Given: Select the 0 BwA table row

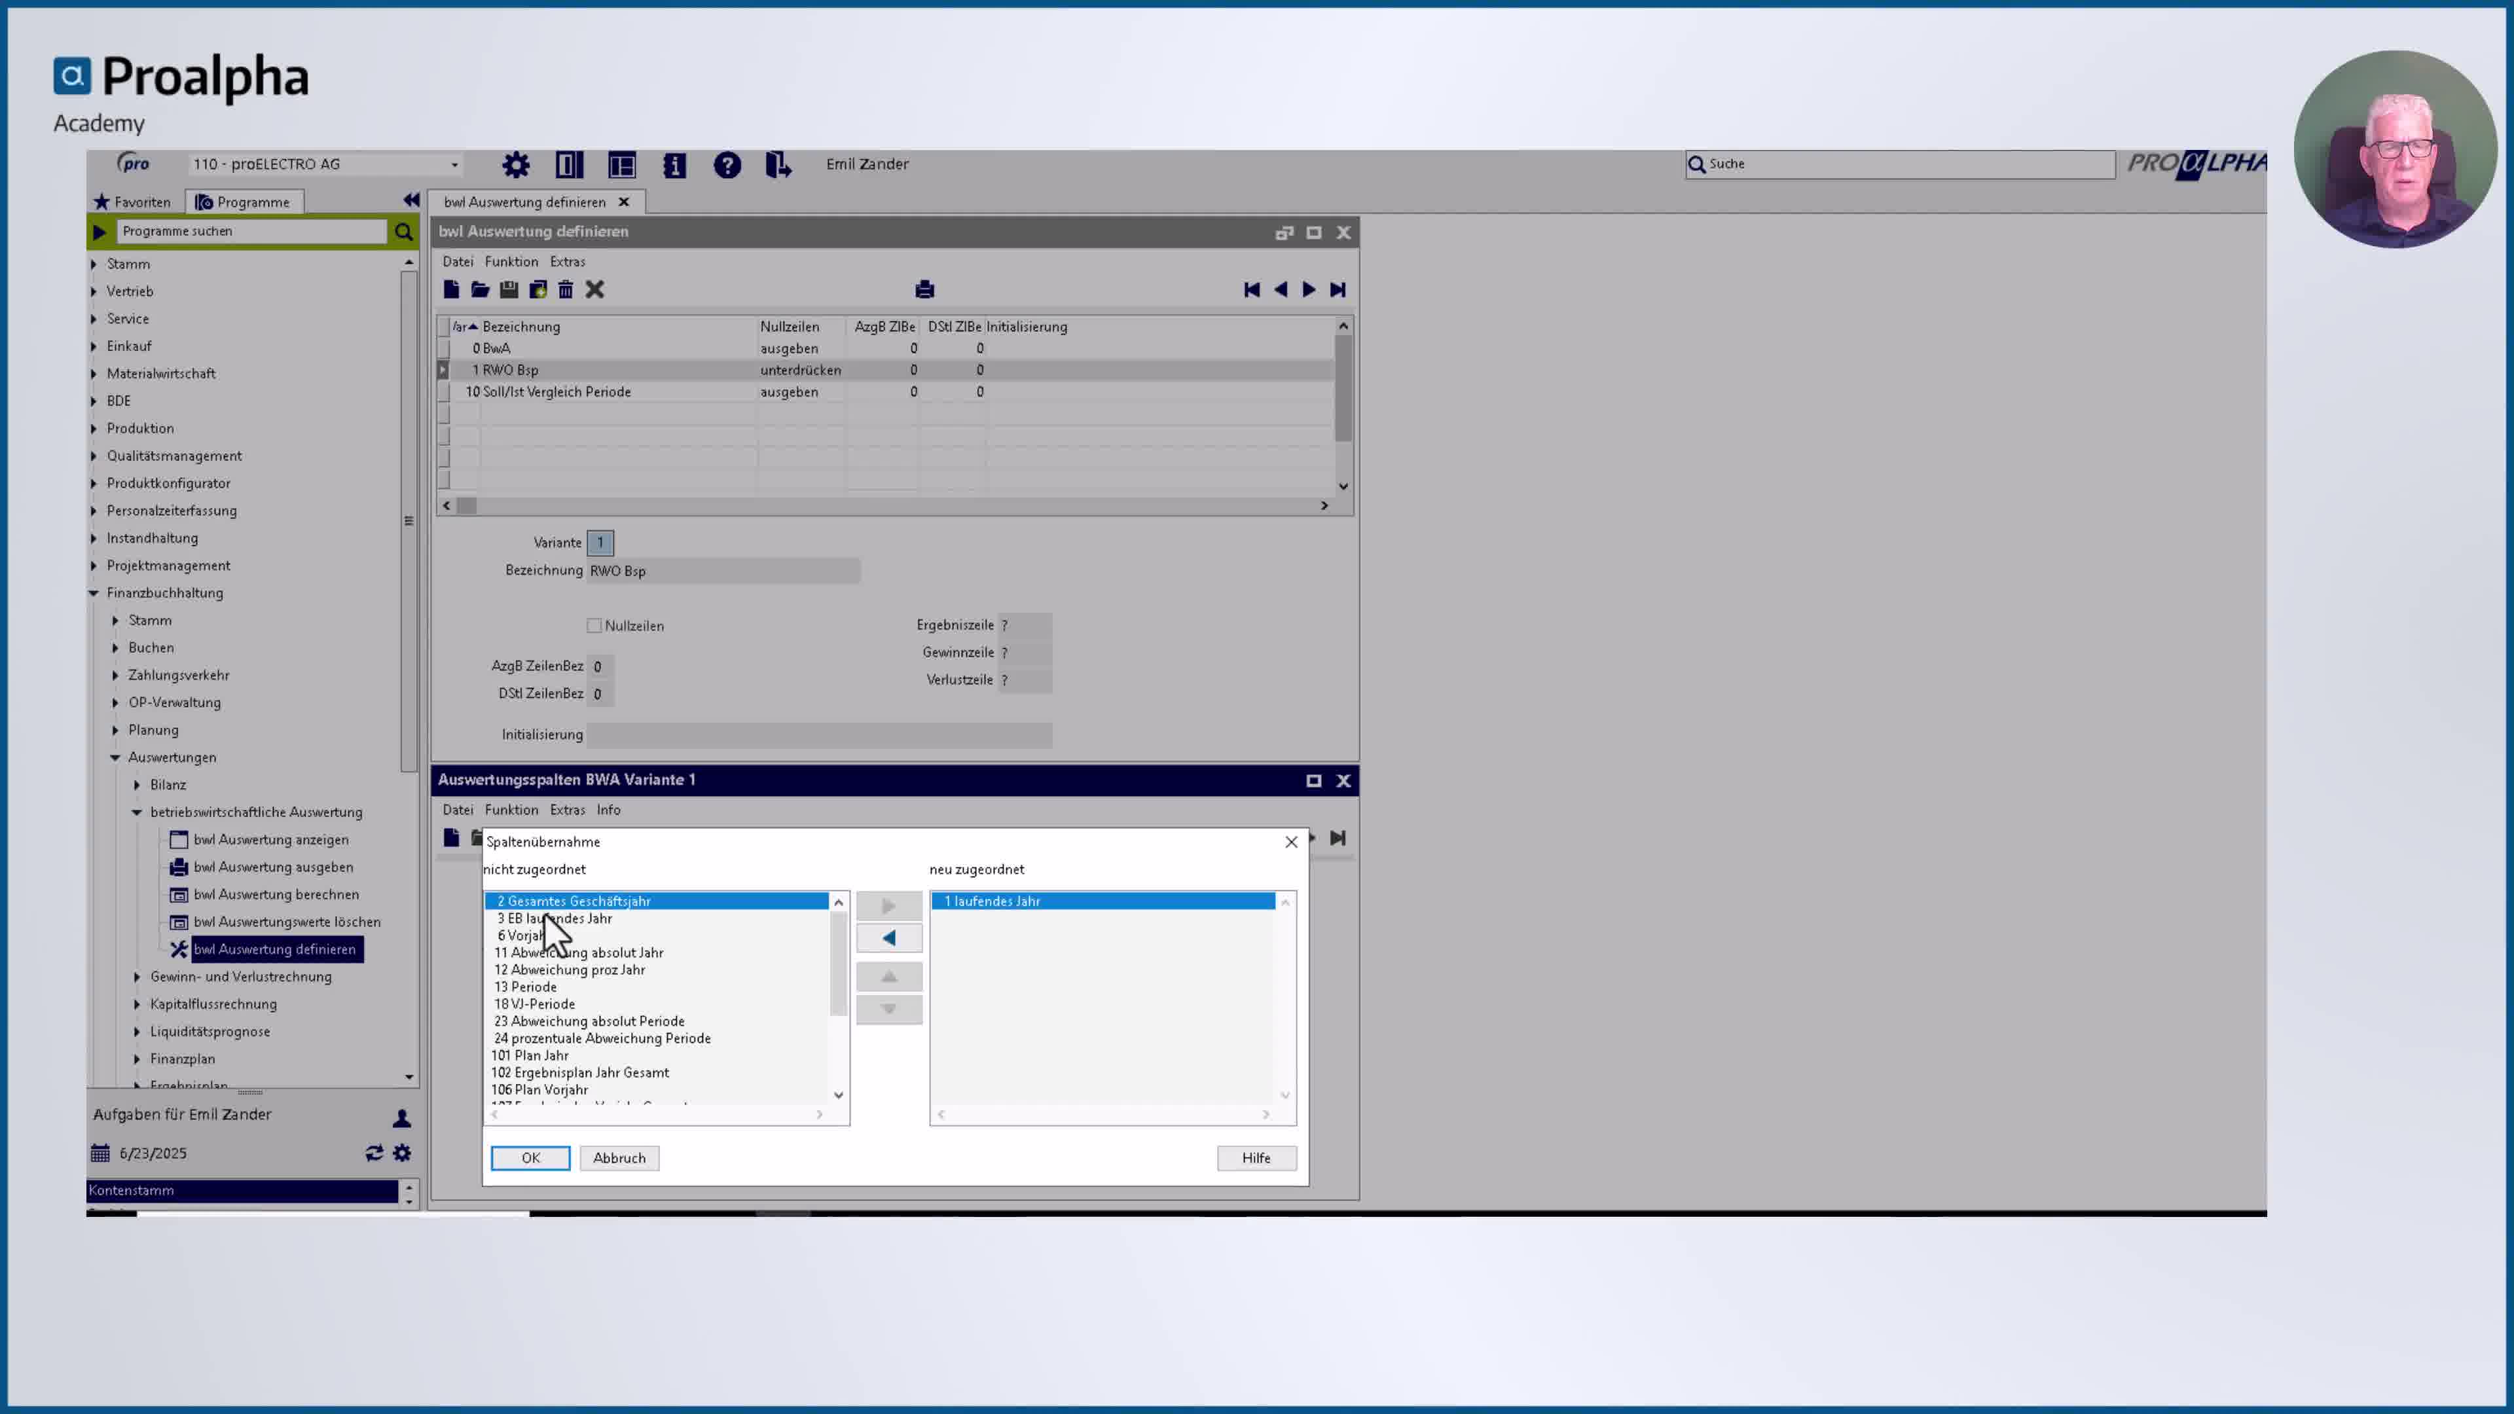Looking at the screenshot, I should pos(885,348).
